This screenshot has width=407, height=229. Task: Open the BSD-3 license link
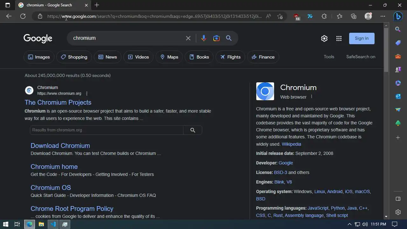point(280,172)
